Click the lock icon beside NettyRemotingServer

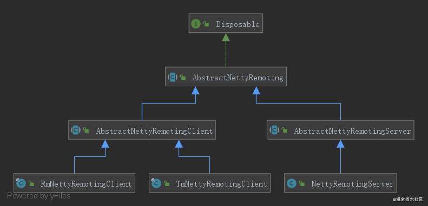click(x=301, y=183)
